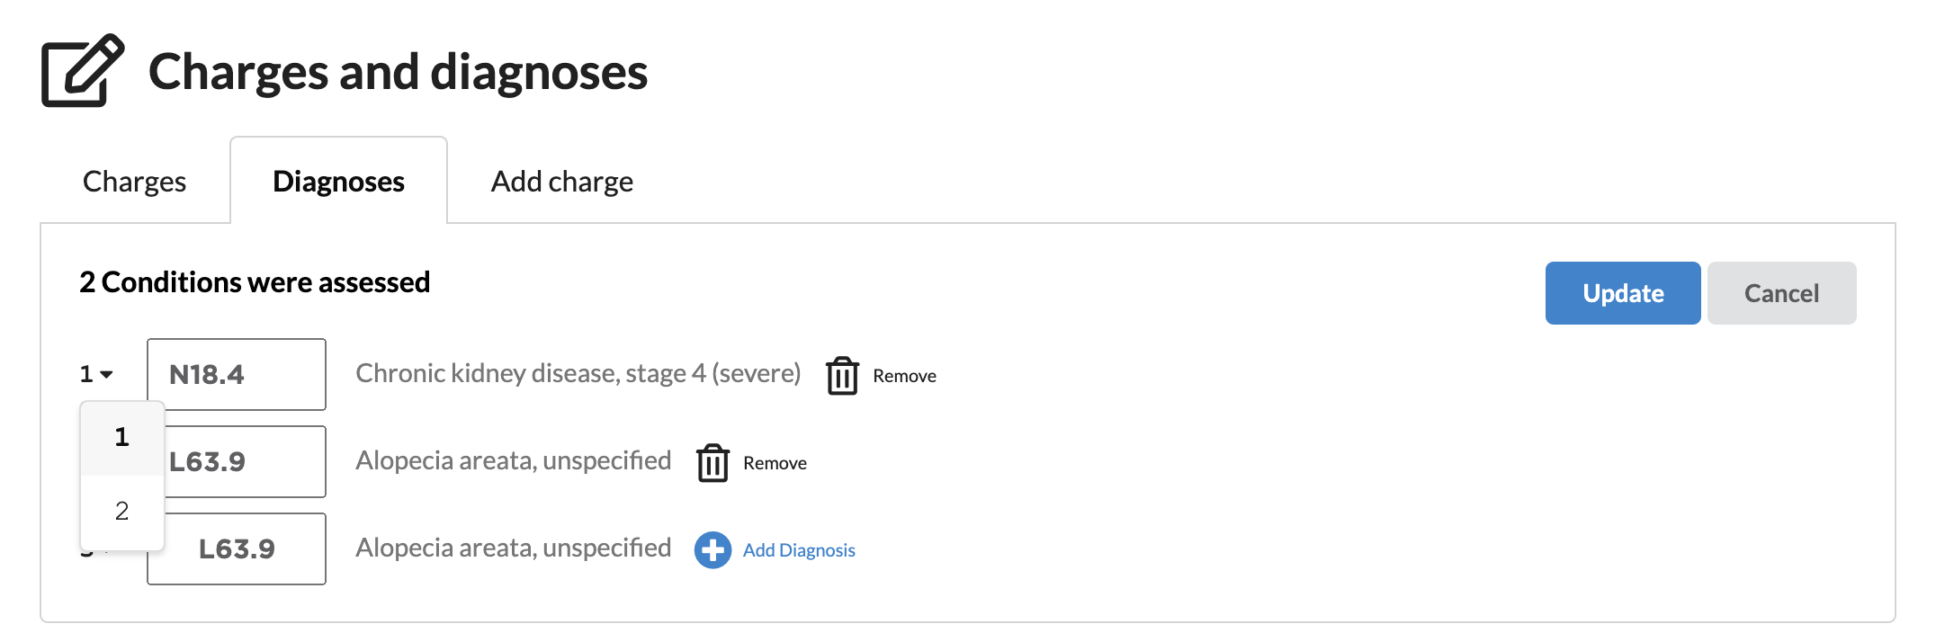Viewport: 1936px width, 642px height.
Task: Click the "2 Conditions were assessed" heading
Action: tap(255, 282)
